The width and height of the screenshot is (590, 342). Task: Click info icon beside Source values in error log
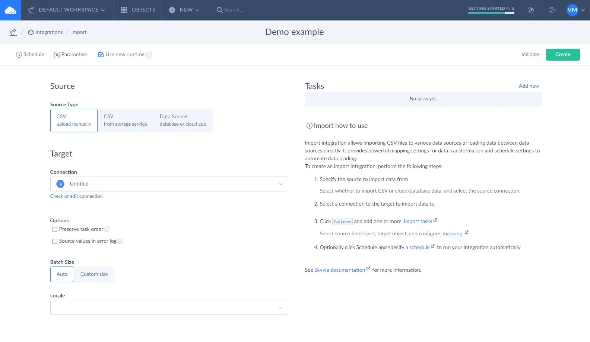click(x=120, y=241)
